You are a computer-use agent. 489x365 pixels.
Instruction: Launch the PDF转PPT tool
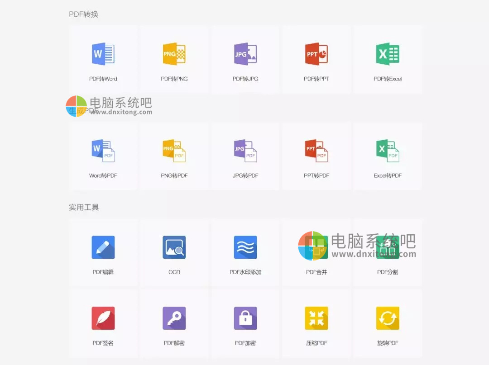[316, 54]
